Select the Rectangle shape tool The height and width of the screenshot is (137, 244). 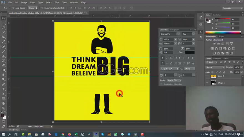coord(3,99)
